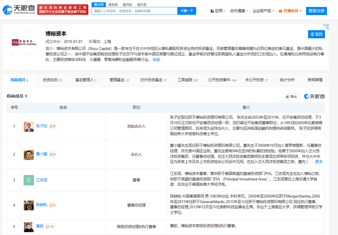Click the relationship badge next to 张子欣
338x235 pixels.
(x=53, y=126)
